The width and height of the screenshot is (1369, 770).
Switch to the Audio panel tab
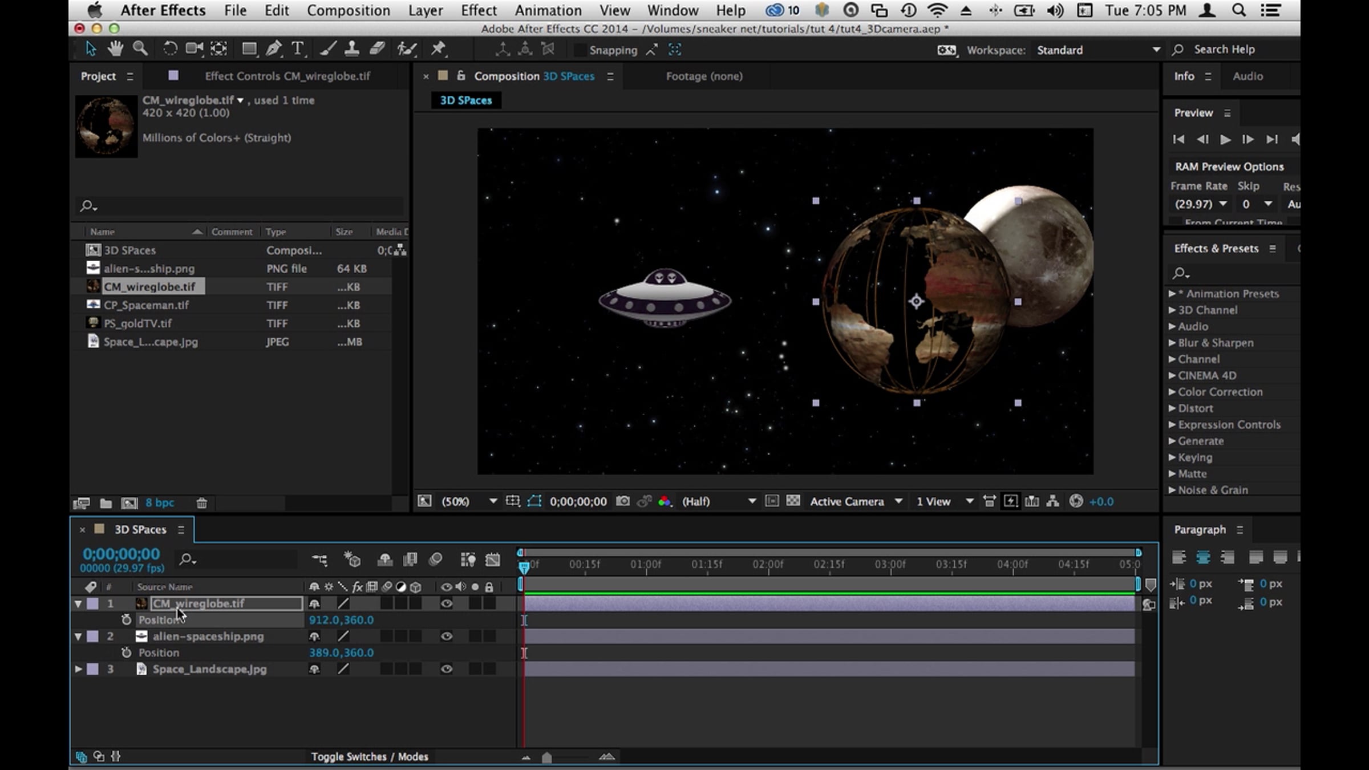pyautogui.click(x=1248, y=76)
